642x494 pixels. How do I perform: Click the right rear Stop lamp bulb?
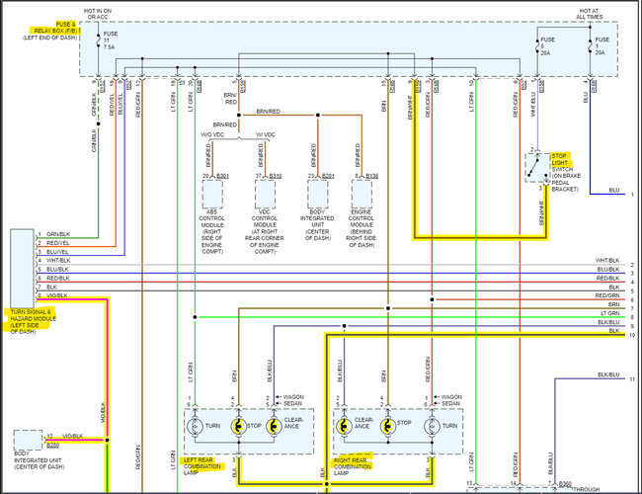click(x=388, y=426)
